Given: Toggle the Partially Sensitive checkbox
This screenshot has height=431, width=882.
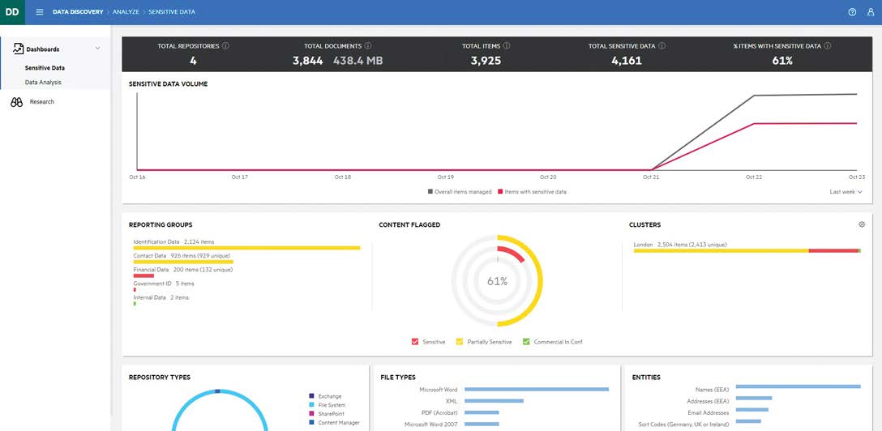Looking at the screenshot, I should click(460, 342).
